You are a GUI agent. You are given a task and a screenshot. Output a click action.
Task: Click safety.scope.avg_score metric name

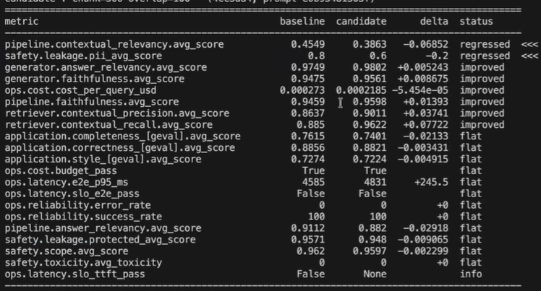point(67,251)
